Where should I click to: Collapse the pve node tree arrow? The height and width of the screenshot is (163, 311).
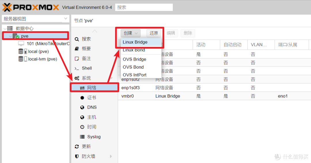(10, 36)
